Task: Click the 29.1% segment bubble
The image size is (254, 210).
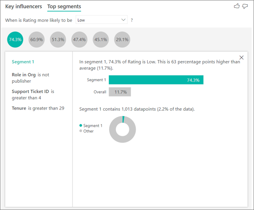Action: coord(122,40)
